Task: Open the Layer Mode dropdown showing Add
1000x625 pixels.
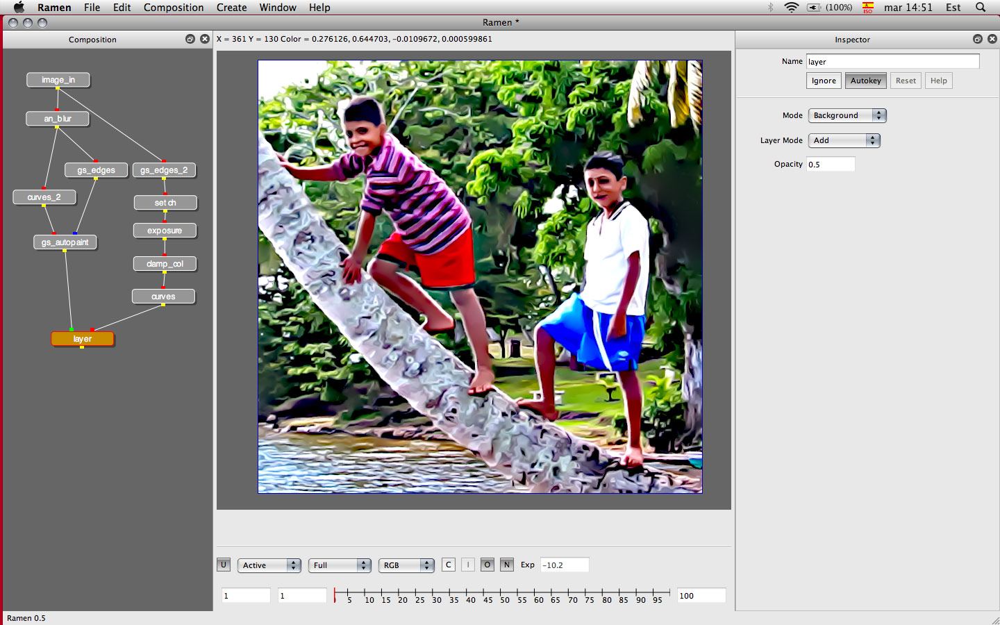Action: pyautogui.click(x=844, y=140)
